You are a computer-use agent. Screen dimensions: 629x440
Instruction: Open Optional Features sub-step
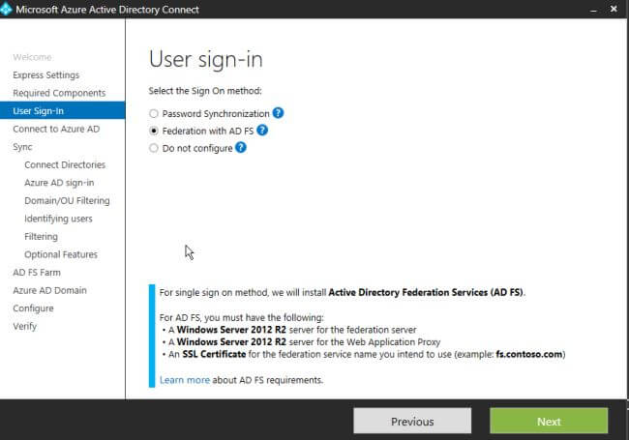tap(61, 254)
